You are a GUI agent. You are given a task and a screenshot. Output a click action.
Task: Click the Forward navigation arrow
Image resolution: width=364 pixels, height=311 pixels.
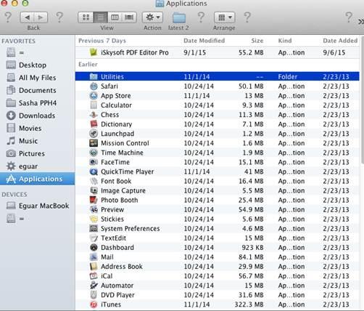tap(41, 17)
